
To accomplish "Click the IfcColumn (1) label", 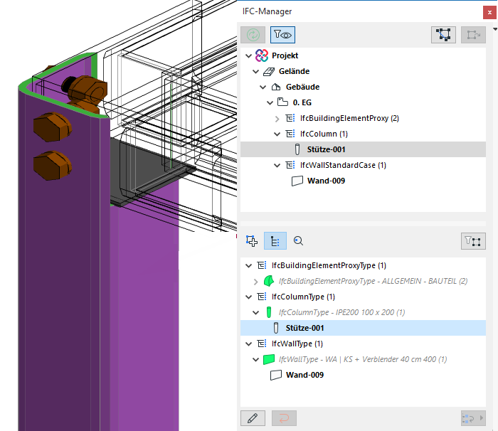I will (324, 134).
